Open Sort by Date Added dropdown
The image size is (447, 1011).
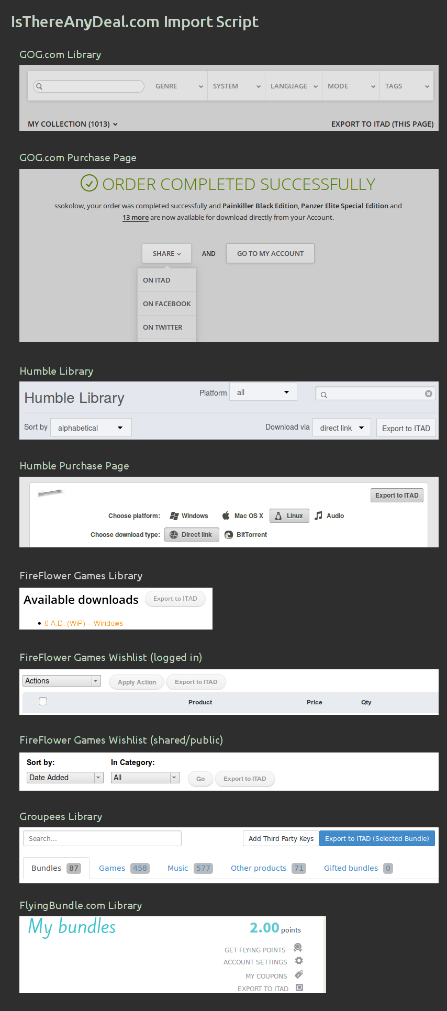pos(65,778)
